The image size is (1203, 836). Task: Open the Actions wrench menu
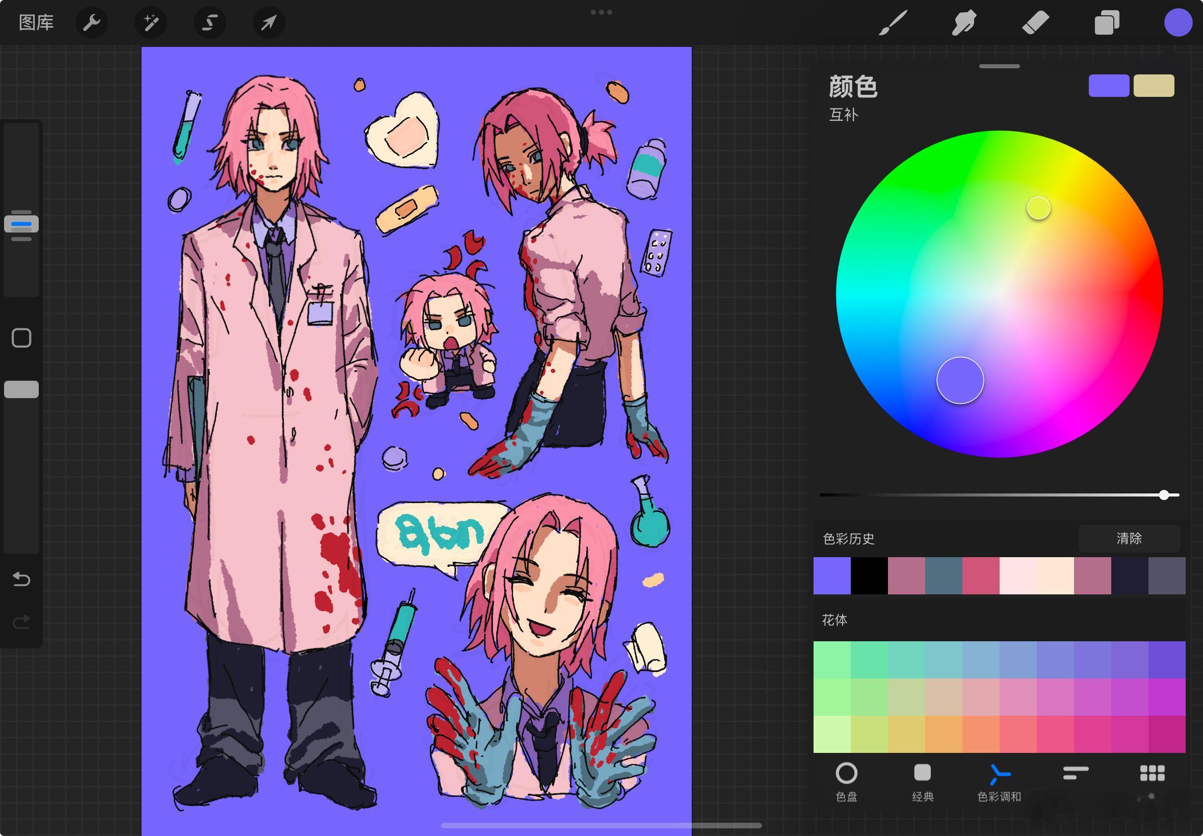point(92,22)
